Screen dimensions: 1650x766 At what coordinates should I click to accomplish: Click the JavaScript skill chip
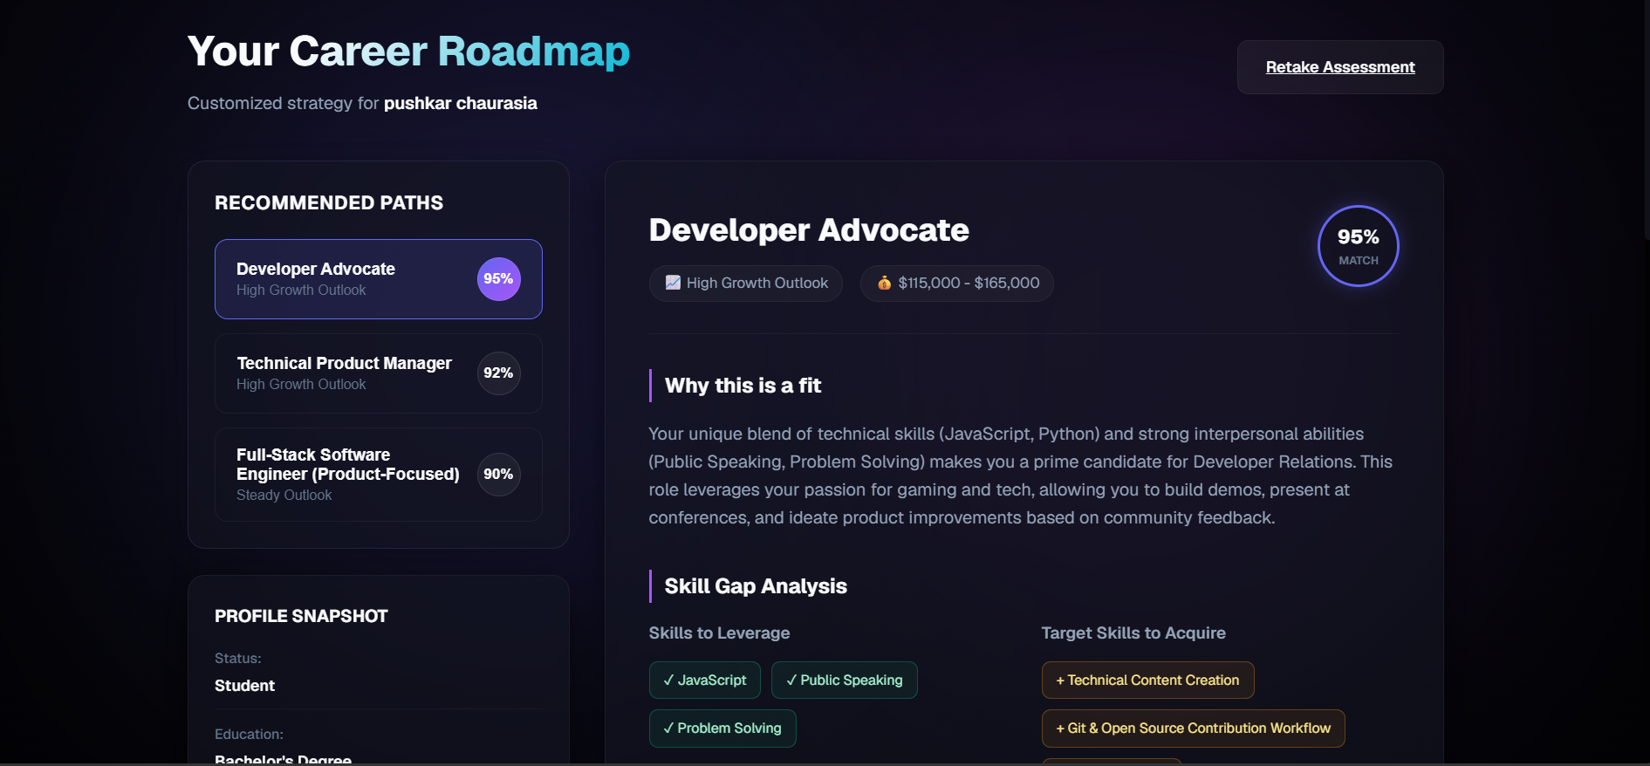tap(704, 681)
